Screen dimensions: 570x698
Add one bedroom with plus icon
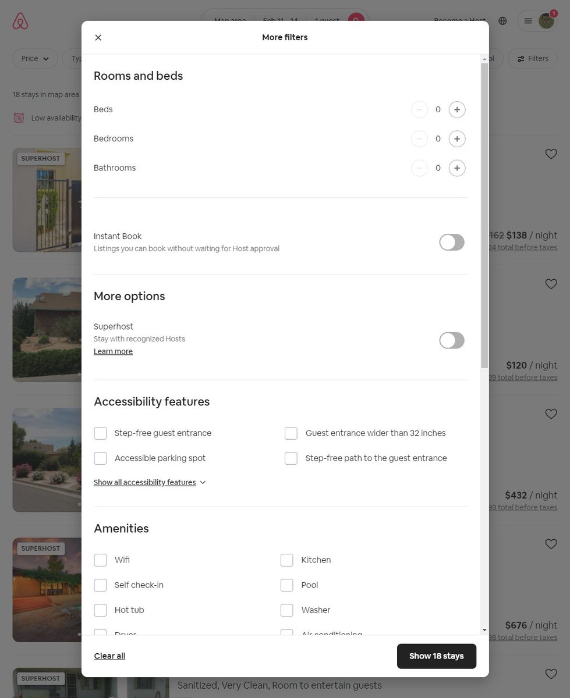[x=457, y=139]
